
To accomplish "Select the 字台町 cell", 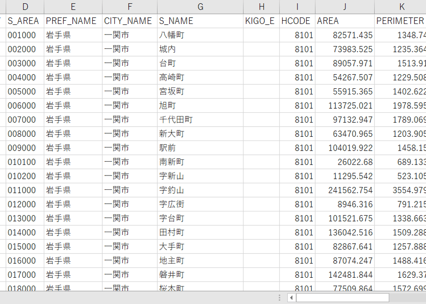I will point(201,218).
